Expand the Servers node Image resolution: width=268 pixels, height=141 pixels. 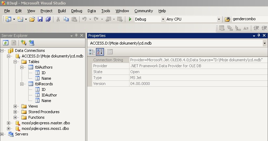pyautogui.click(x=2, y=134)
